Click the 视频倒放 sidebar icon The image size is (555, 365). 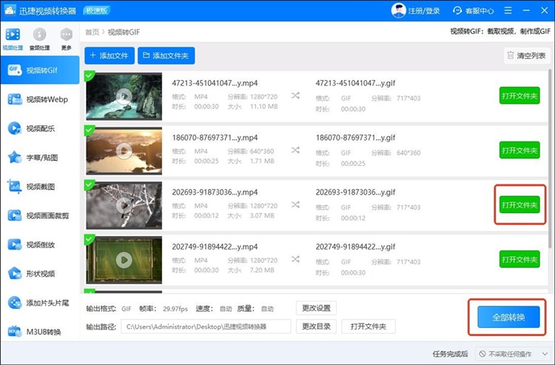pos(15,244)
